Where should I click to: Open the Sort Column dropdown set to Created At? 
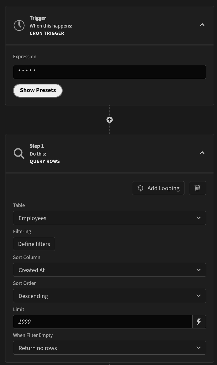click(x=109, y=270)
